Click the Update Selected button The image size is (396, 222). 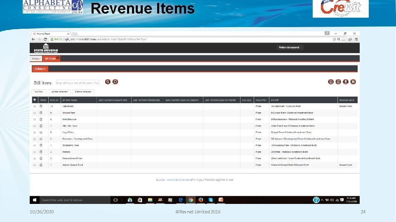pyautogui.click(x=59, y=92)
